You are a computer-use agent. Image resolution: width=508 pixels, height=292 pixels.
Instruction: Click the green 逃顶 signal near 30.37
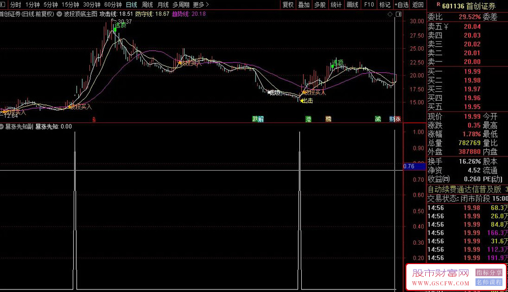[x=120, y=26]
